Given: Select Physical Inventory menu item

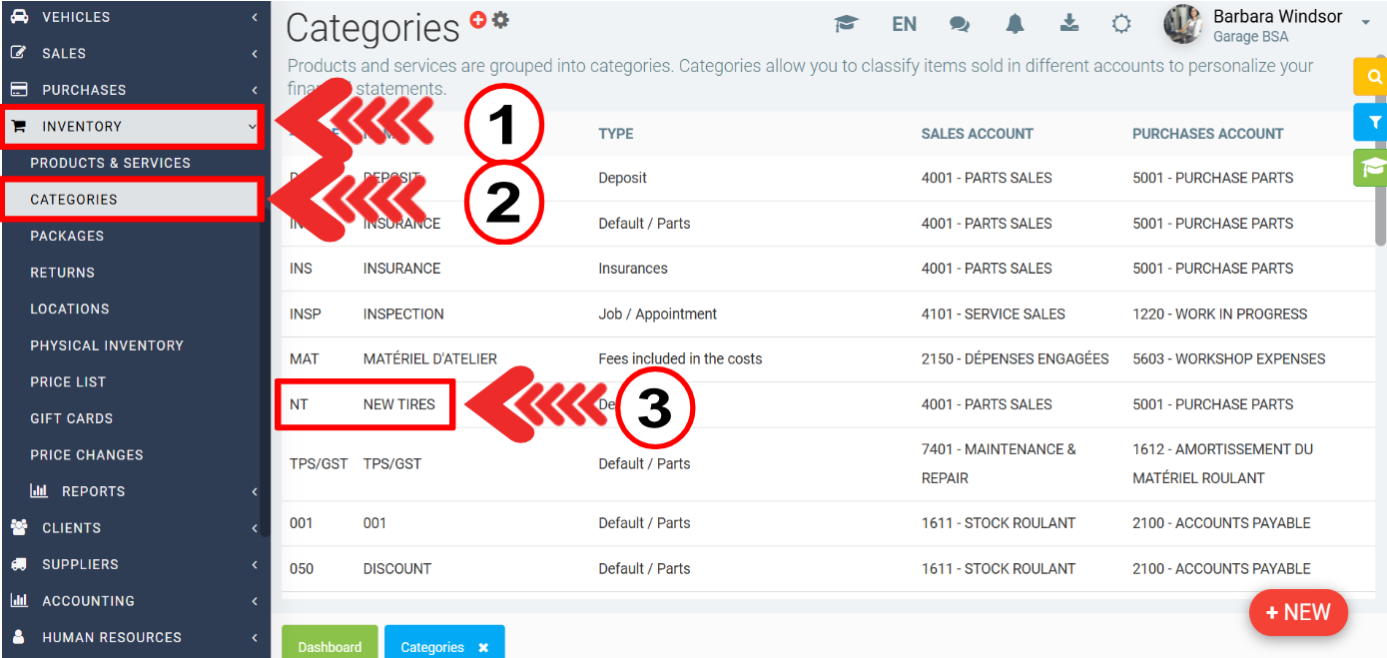Looking at the screenshot, I should (107, 345).
